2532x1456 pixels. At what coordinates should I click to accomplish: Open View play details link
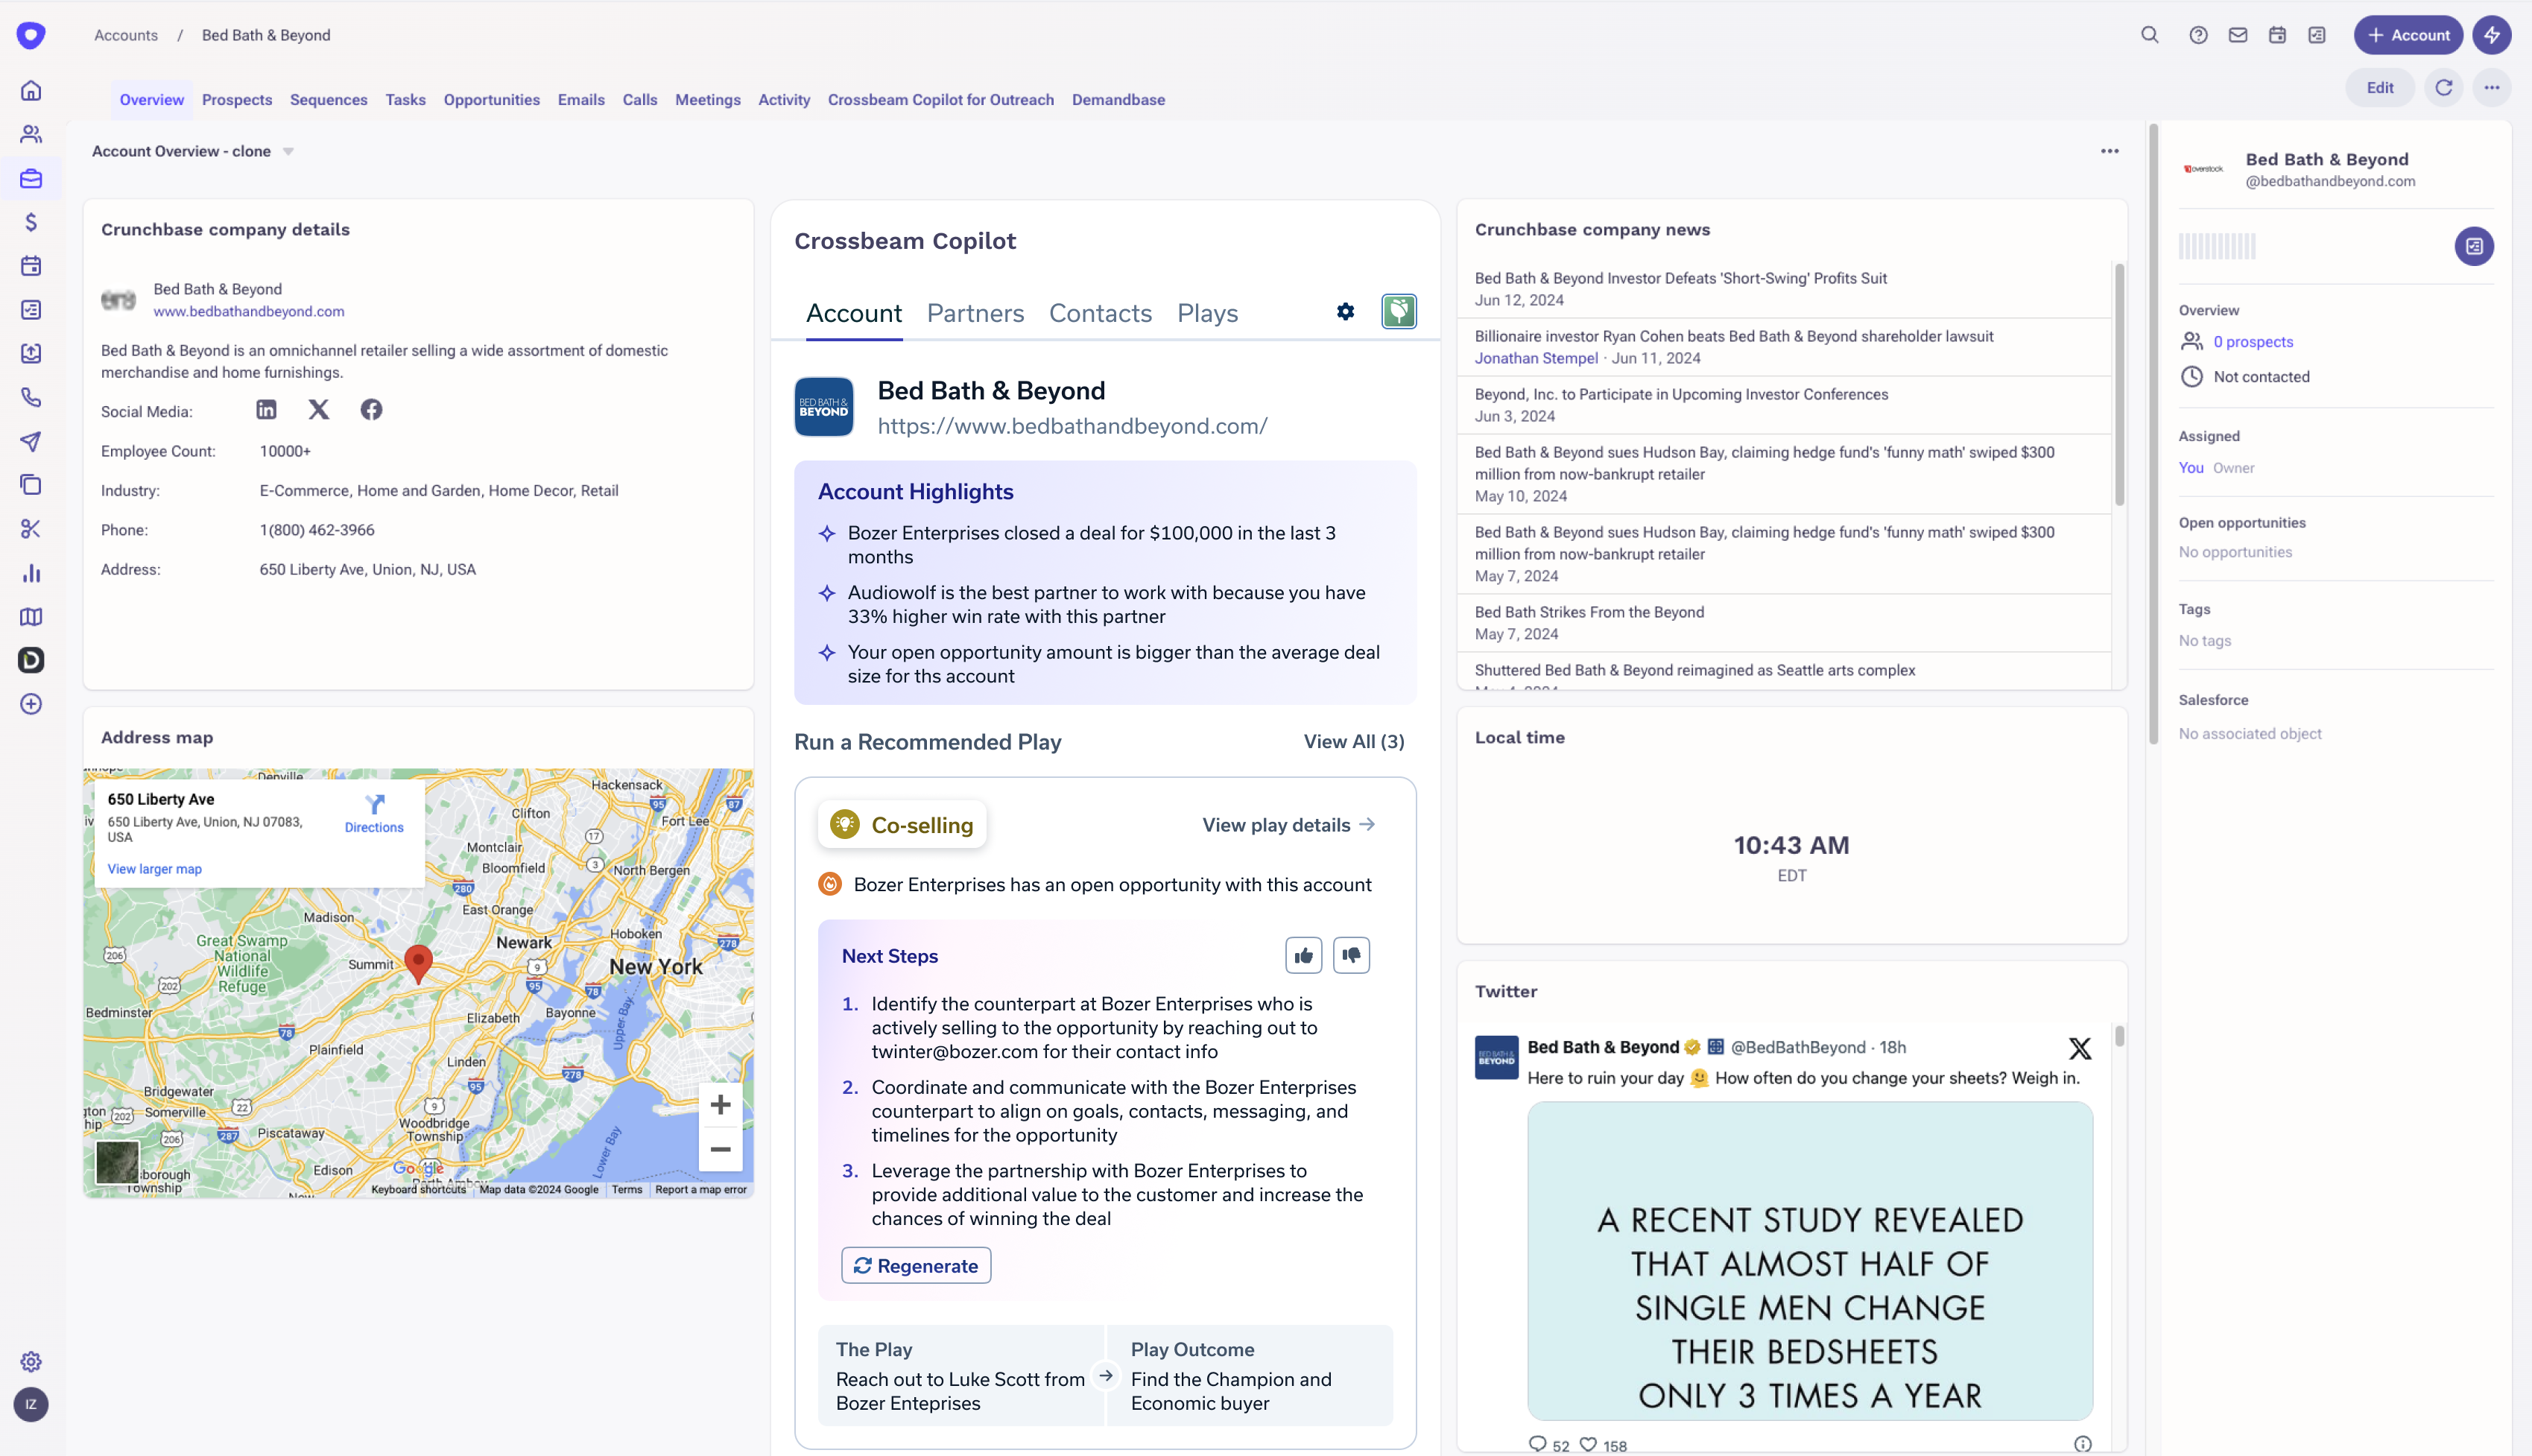click(x=1288, y=825)
